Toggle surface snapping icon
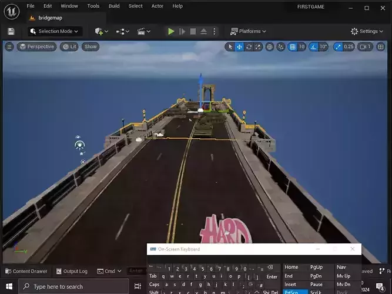This screenshot has height=294, width=392. 281,47
